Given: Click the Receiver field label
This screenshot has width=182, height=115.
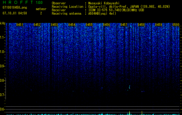Looking at the screenshot, I should pyautogui.click(x=59, y=10).
